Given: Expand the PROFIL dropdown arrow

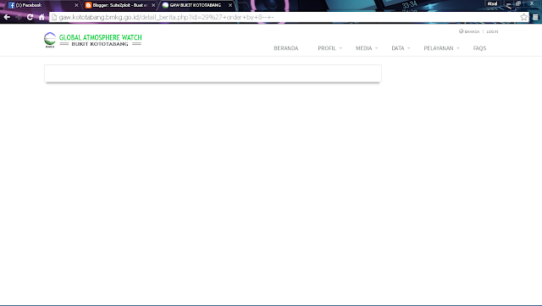Looking at the screenshot, I should point(340,48).
